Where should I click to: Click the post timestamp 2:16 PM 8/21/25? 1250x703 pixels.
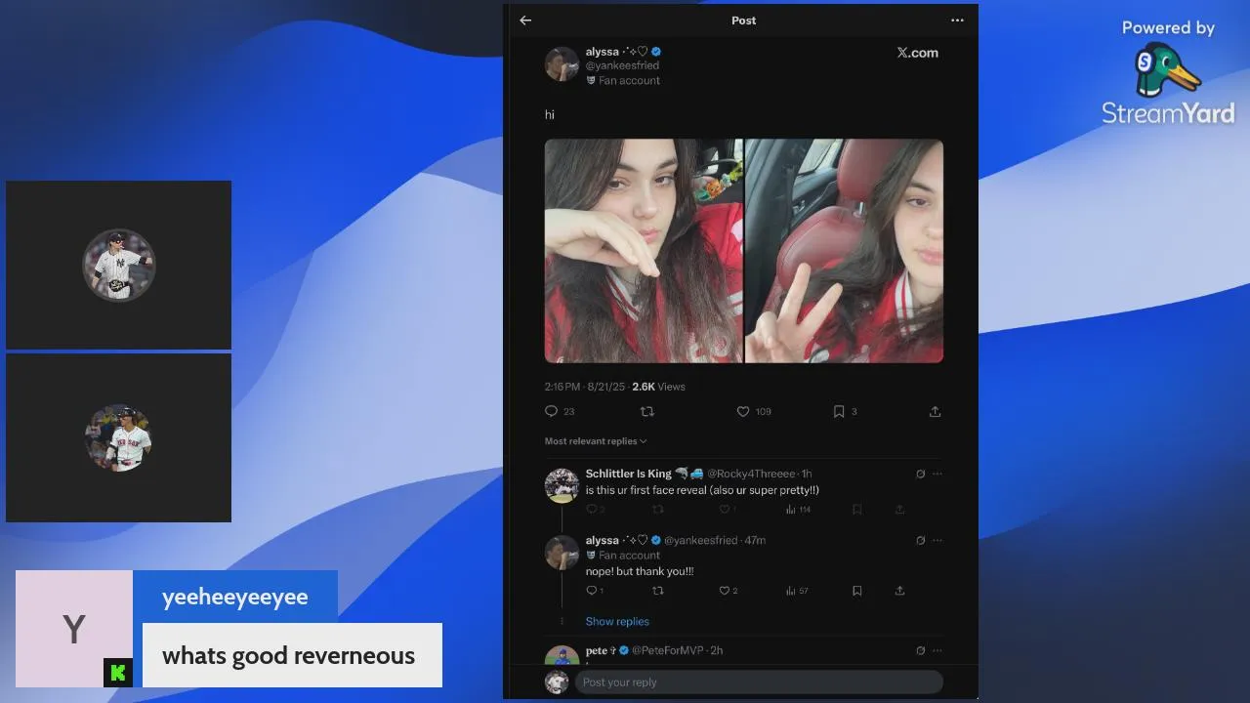586,387
